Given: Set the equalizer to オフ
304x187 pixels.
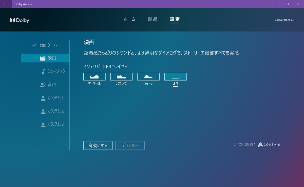Looking at the screenshot, I should tap(175, 77).
